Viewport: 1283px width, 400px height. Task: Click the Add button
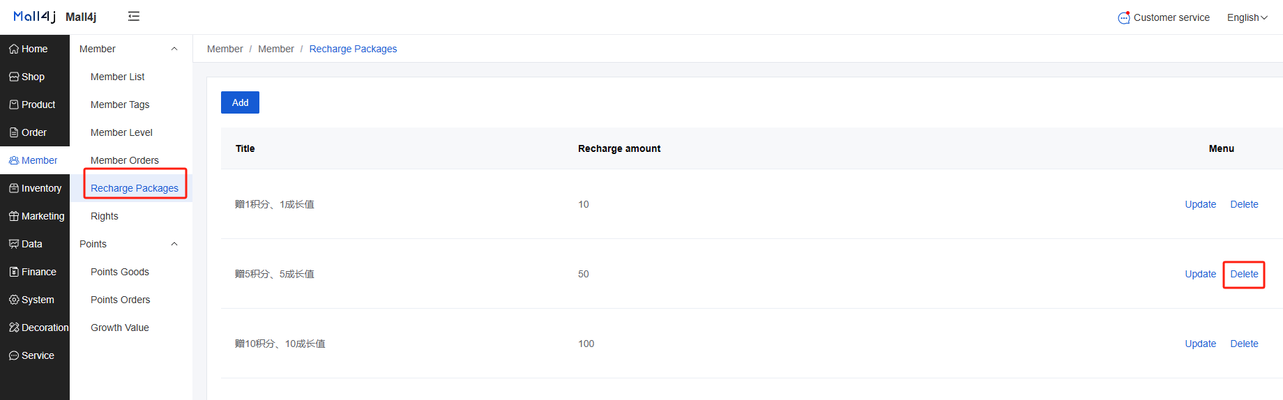tap(240, 102)
